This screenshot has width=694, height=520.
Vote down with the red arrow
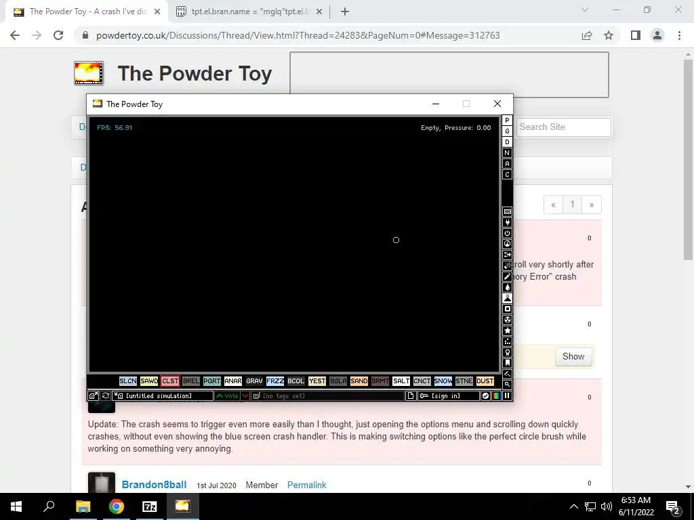(245, 395)
